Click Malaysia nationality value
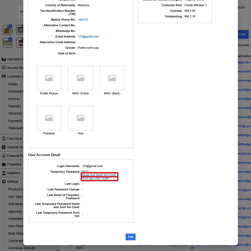Screen dimensions: 251x251 (83, 5)
